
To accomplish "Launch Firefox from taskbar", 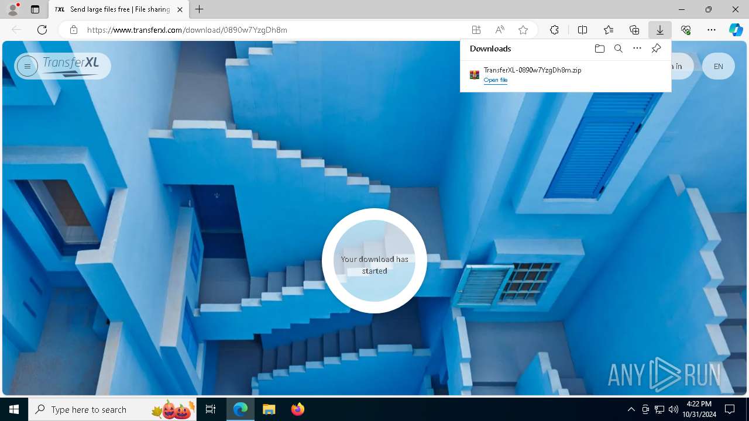I will [297, 409].
